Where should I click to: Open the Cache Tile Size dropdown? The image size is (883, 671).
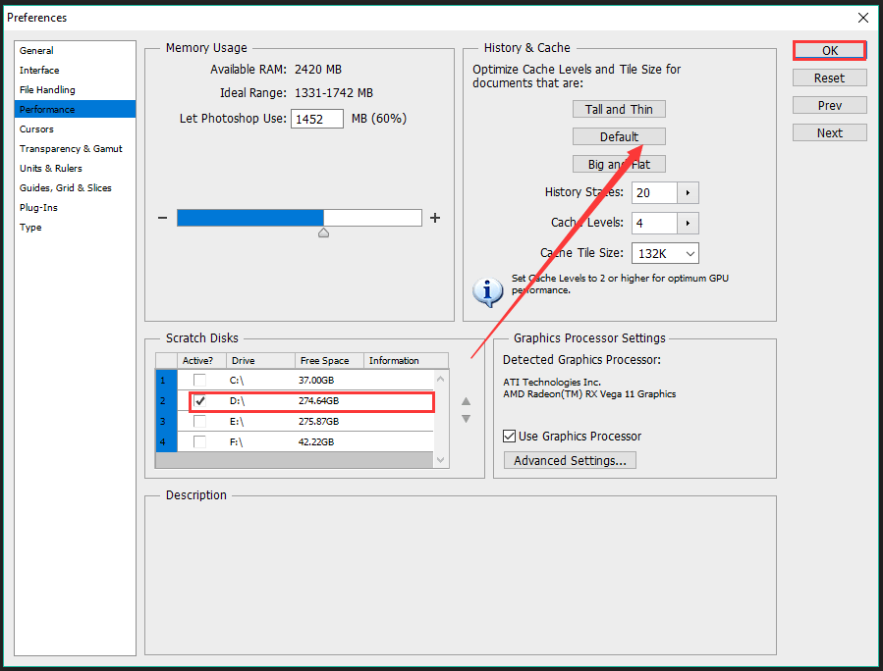(665, 253)
